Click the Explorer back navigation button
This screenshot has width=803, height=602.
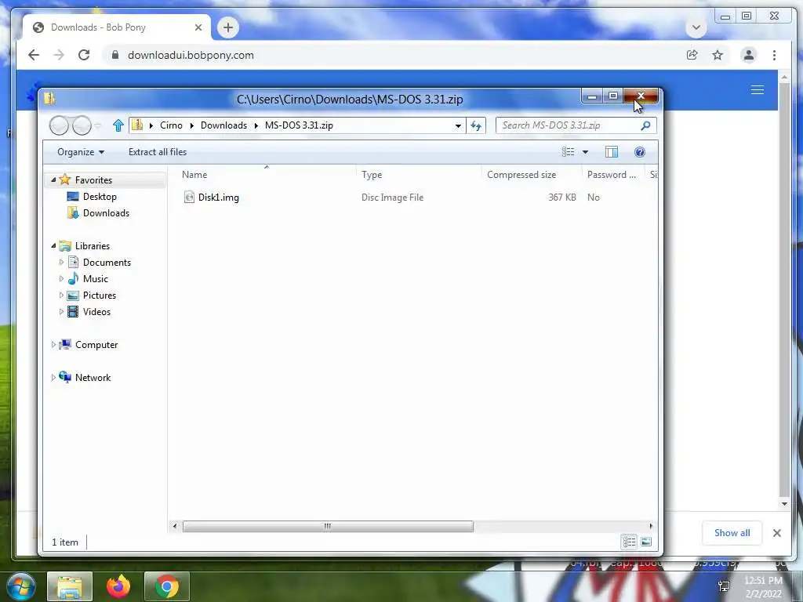(60, 125)
